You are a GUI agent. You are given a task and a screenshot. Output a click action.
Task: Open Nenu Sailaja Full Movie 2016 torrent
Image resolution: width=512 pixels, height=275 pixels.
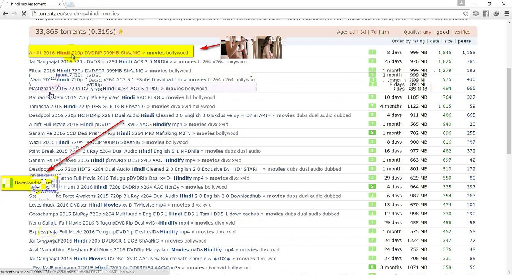tap(109, 223)
